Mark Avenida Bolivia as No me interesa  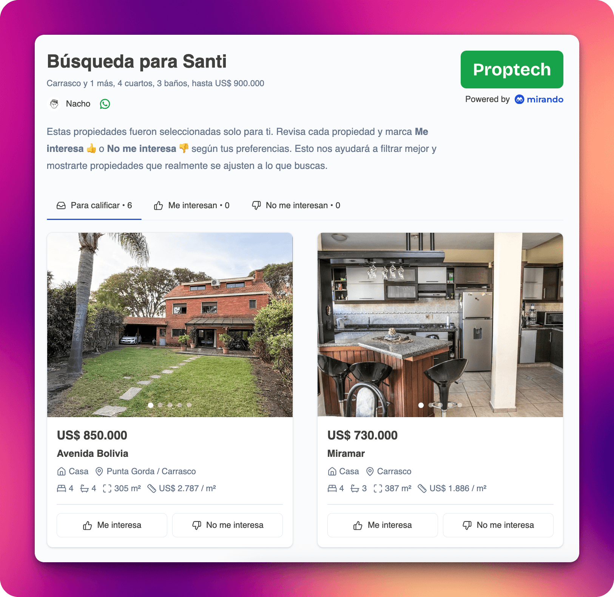click(227, 525)
